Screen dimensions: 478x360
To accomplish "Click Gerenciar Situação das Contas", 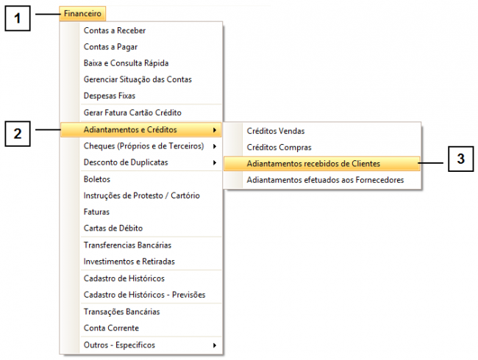I will point(138,79).
